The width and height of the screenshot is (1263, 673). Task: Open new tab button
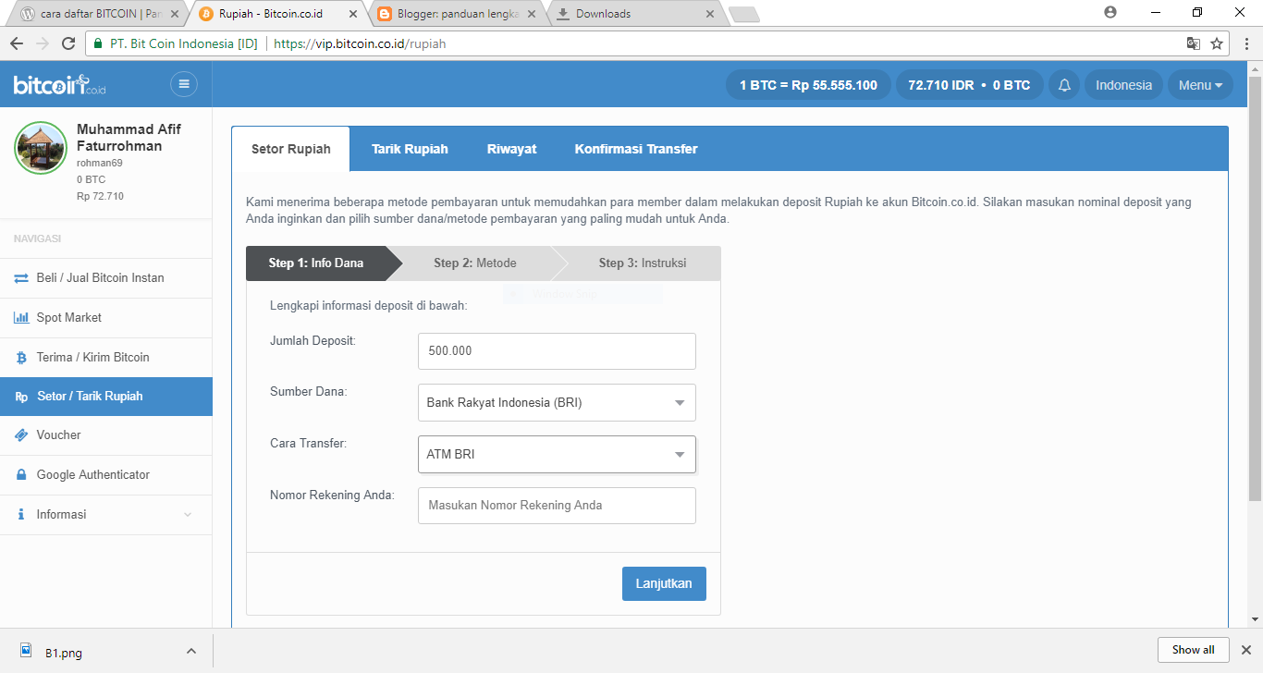click(744, 14)
